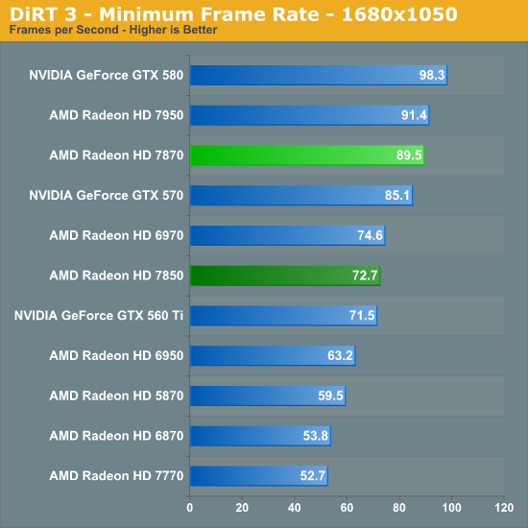
Task: Select the "NVIDIA GeForce GTX 560 Ti" label
Action: coord(99,316)
